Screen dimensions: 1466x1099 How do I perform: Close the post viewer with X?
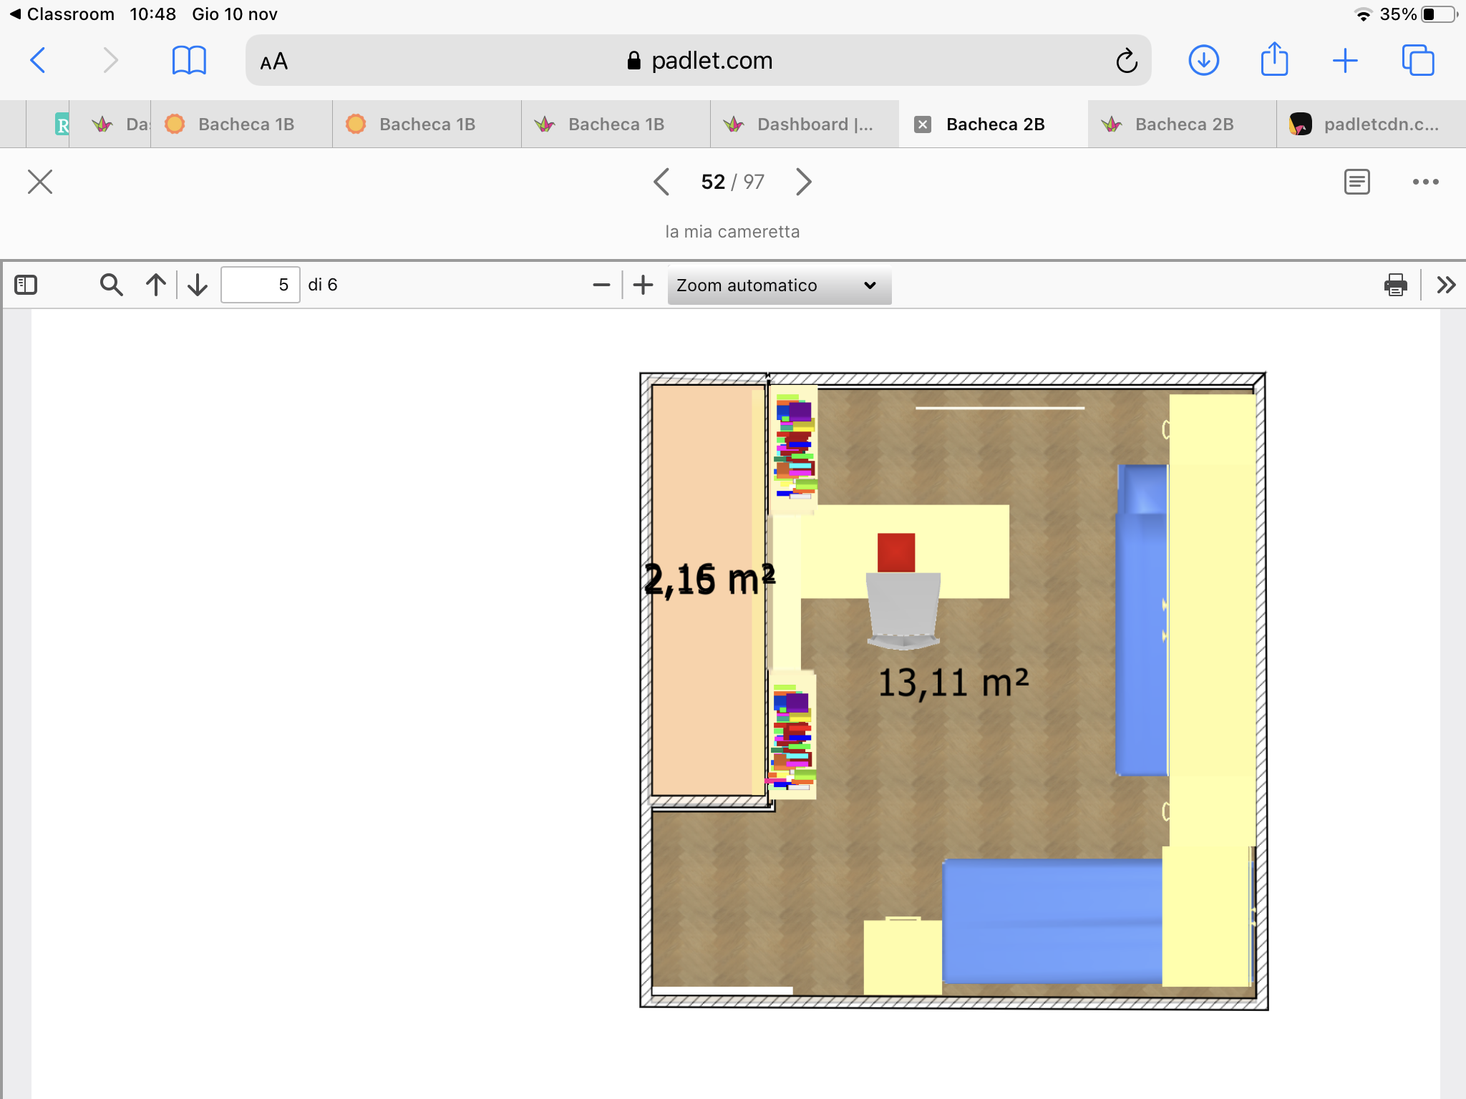tap(40, 182)
